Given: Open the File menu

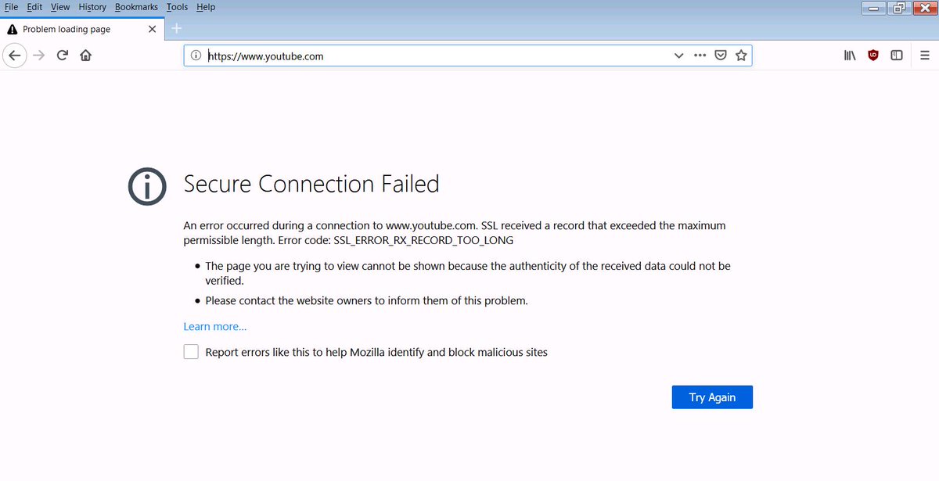Looking at the screenshot, I should pyautogui.click(x=11, y=7).
